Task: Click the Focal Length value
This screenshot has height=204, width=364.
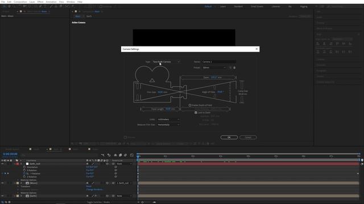Action: 168,109
